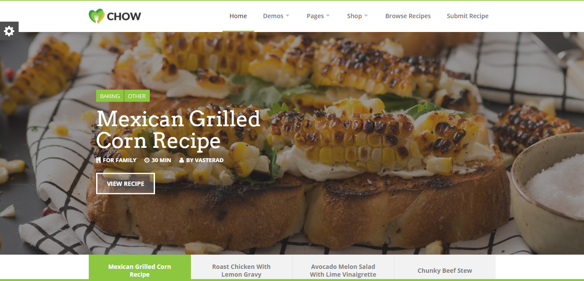Click the user icon beside By Vasterad
This screenshot has width=584, height=281.
(x=182, y=160)
